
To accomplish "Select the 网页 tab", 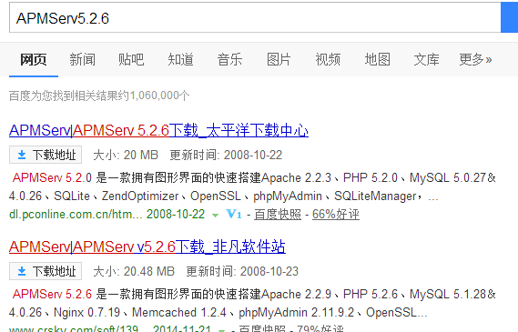I will click(x=34, y=60).
